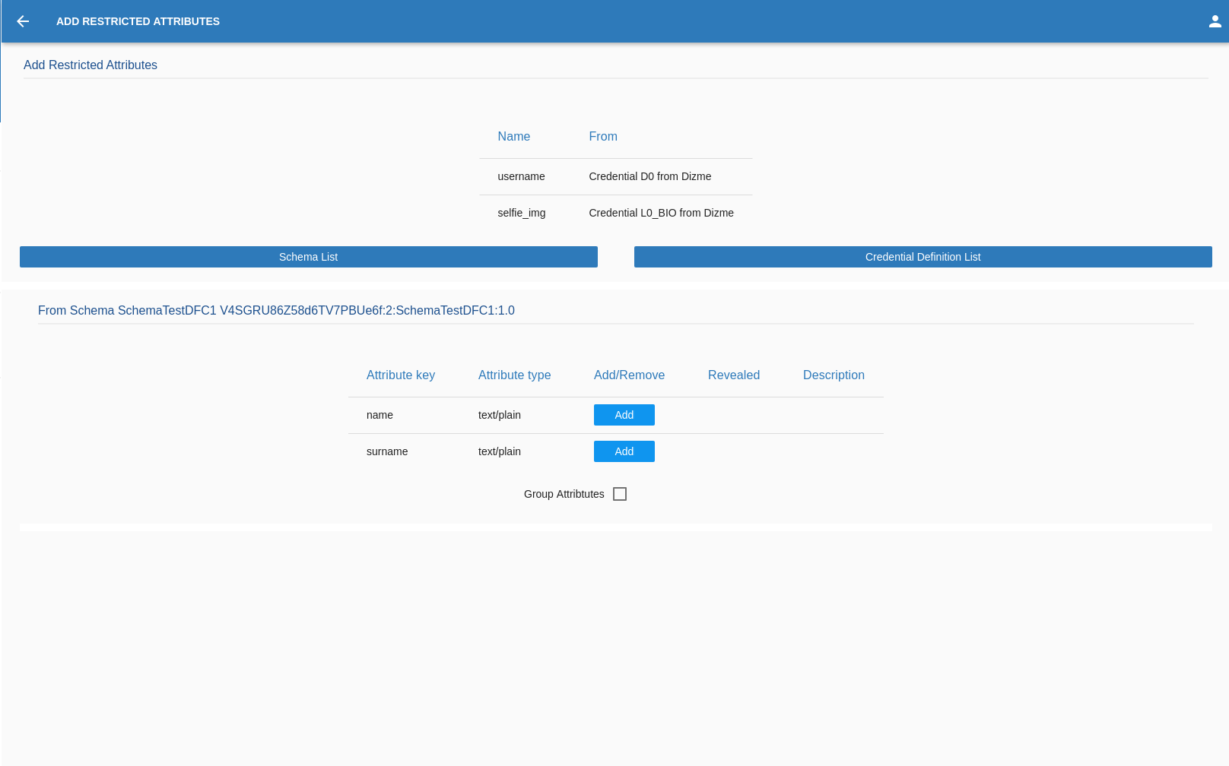1229x766 pixels.
Task: Click the Add Restricted Attributes section heading
Action: [x=91, y=65]
